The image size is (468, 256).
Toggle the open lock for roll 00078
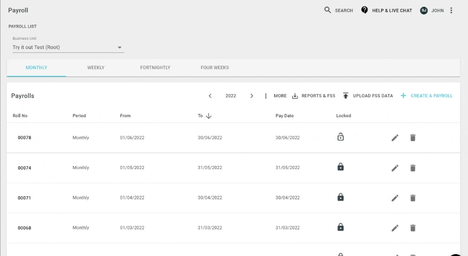pos(341,137)
